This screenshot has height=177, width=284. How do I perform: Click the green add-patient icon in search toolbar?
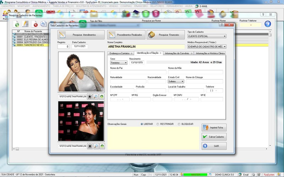[x=16, y=24]
